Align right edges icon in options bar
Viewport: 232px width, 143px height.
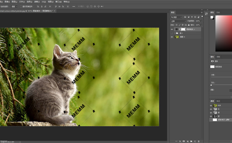click(x=45, y=6)
